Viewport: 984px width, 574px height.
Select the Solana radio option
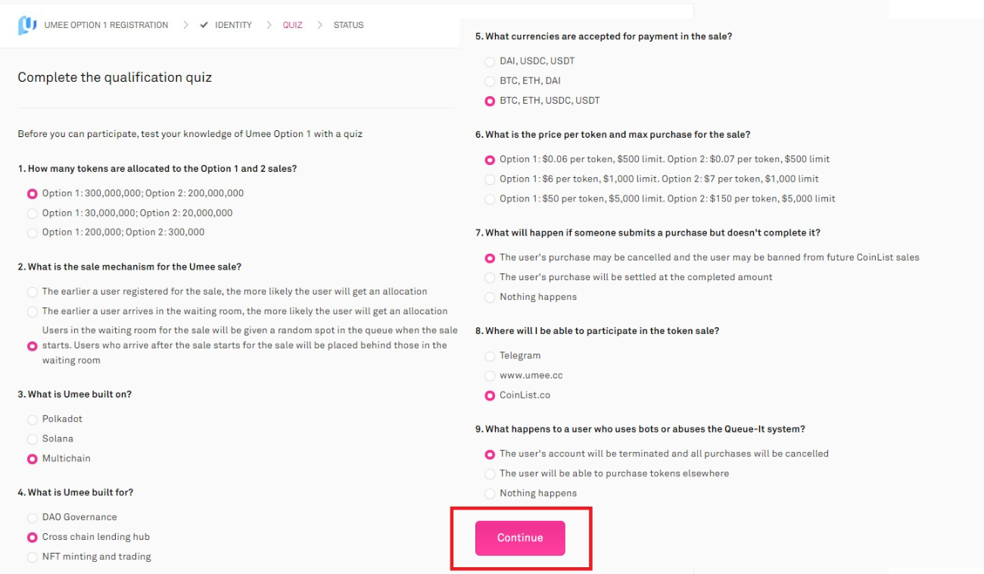pos(32,439)
